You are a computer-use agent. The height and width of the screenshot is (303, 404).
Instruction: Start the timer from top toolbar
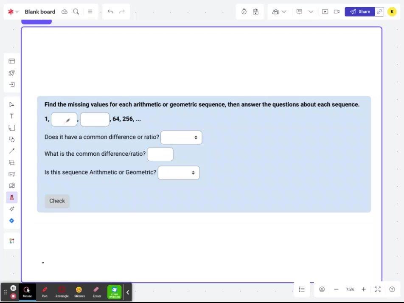pos(244,11)
